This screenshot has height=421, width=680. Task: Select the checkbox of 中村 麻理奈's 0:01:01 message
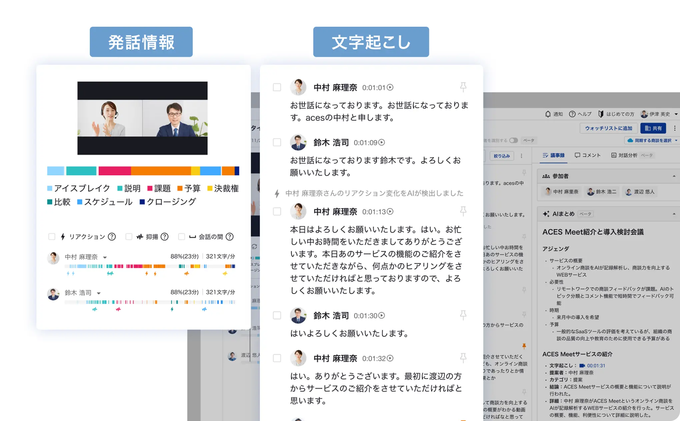tap(277, 87)
